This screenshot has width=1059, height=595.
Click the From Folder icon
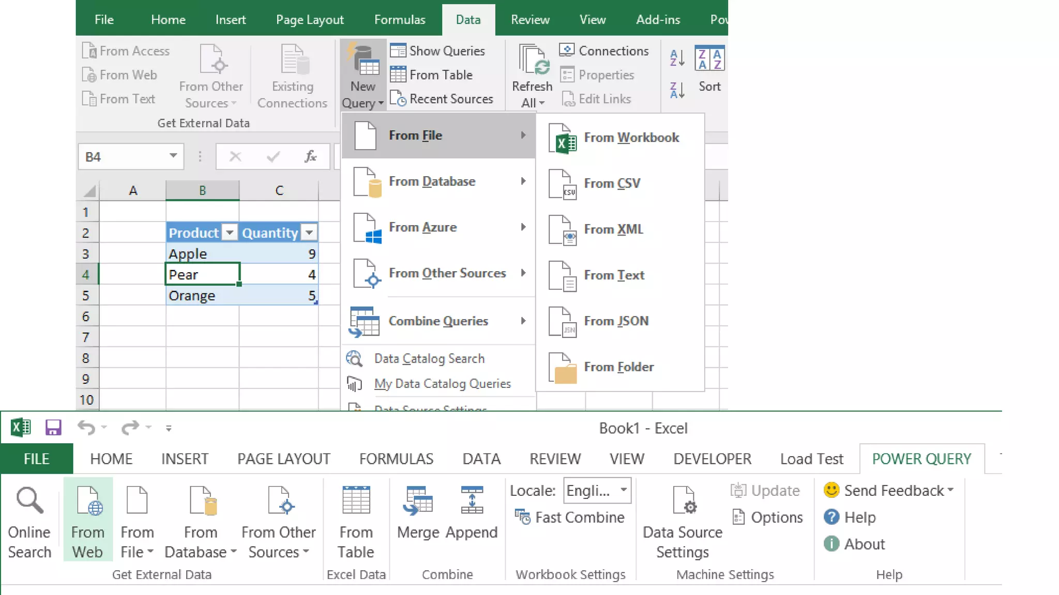[x=563, y=368]
